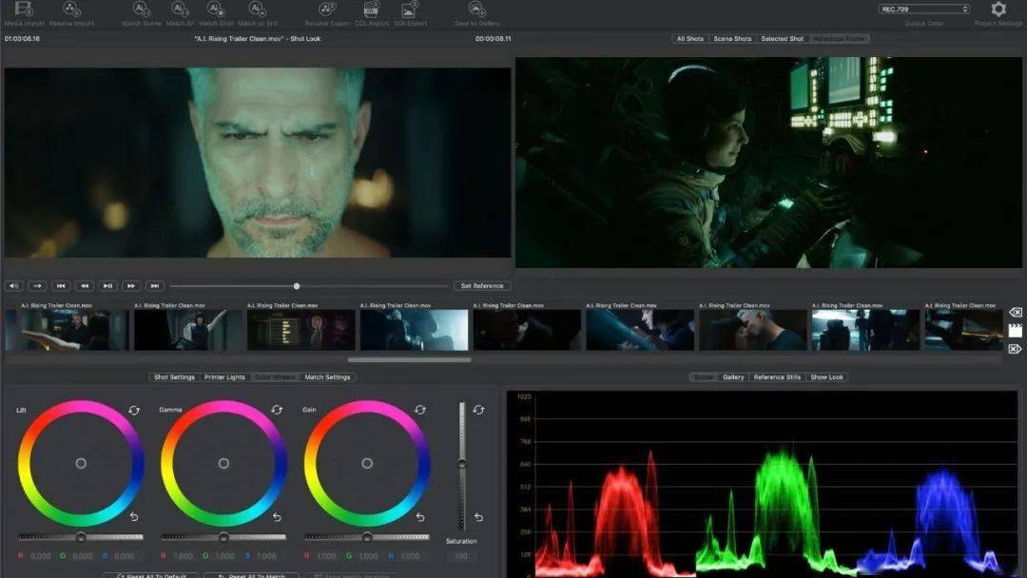The image size is (1027, 578).
Task: Open the REC.709 output color dropdown
Action: (x=923, y=10)
